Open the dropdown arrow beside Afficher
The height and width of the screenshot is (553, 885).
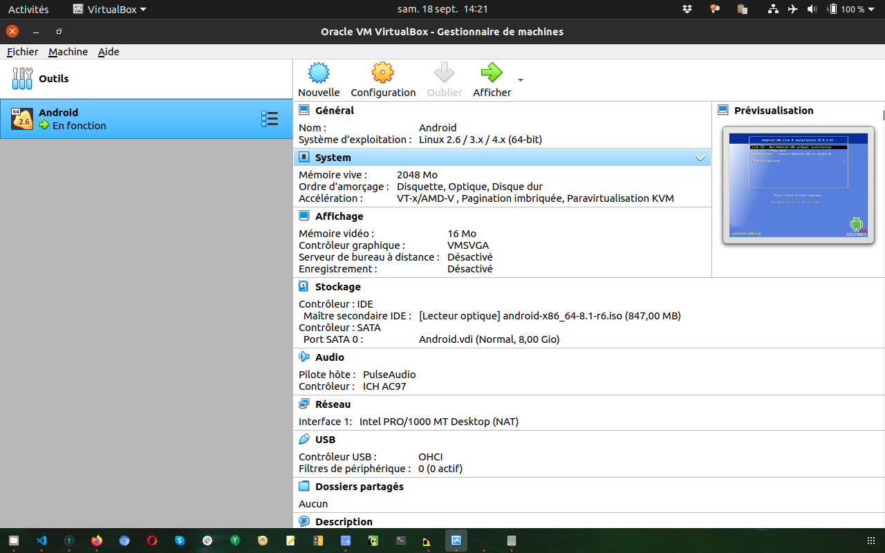521,80
